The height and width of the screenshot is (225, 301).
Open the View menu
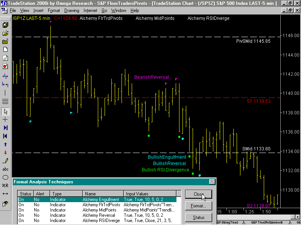coord(24,10)
